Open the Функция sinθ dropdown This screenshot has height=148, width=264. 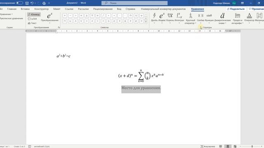click(x=209, y=18)
